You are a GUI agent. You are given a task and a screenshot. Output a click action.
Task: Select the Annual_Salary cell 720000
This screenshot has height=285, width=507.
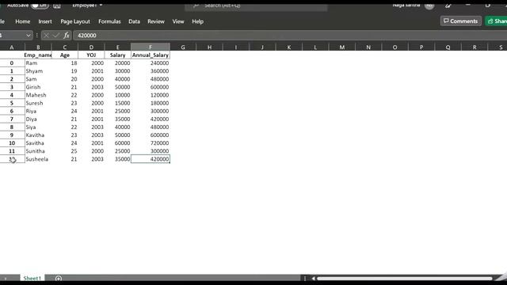click(151, 143)
